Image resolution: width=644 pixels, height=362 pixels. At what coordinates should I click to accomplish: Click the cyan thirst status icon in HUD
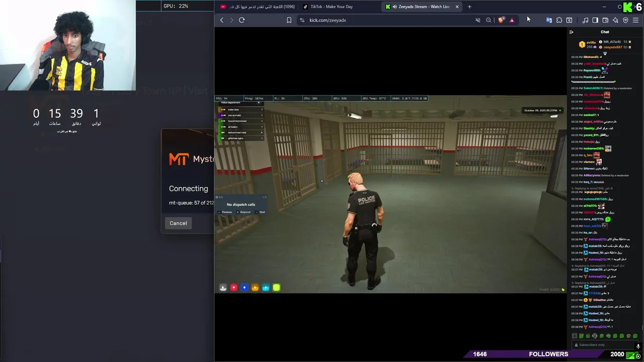266,288
